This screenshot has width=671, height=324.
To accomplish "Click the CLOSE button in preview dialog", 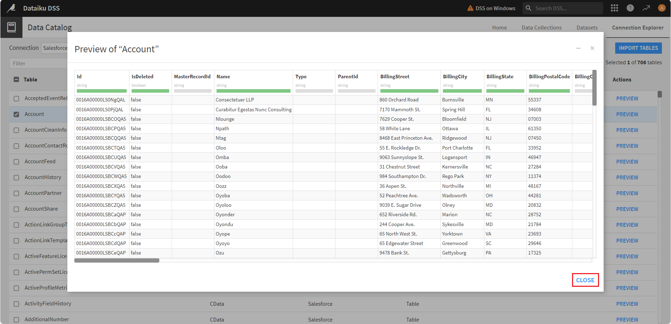I will click(x=585, y=280).
